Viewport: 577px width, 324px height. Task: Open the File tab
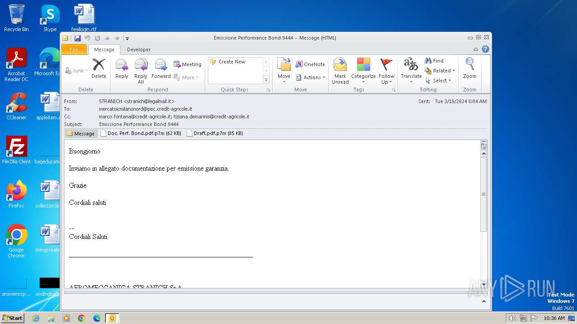(x=74, y=49)
